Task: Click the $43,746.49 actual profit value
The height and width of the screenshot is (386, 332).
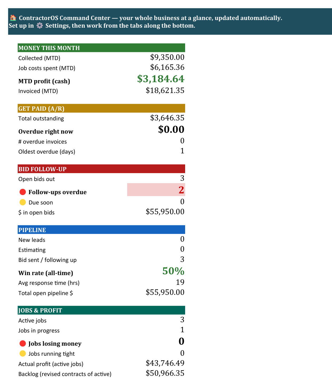Action: (165, 363)
